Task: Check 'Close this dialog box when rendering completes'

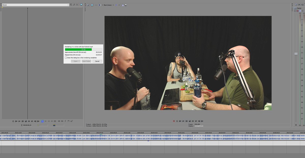Action: pyautogui.click(x=66, y=58)
